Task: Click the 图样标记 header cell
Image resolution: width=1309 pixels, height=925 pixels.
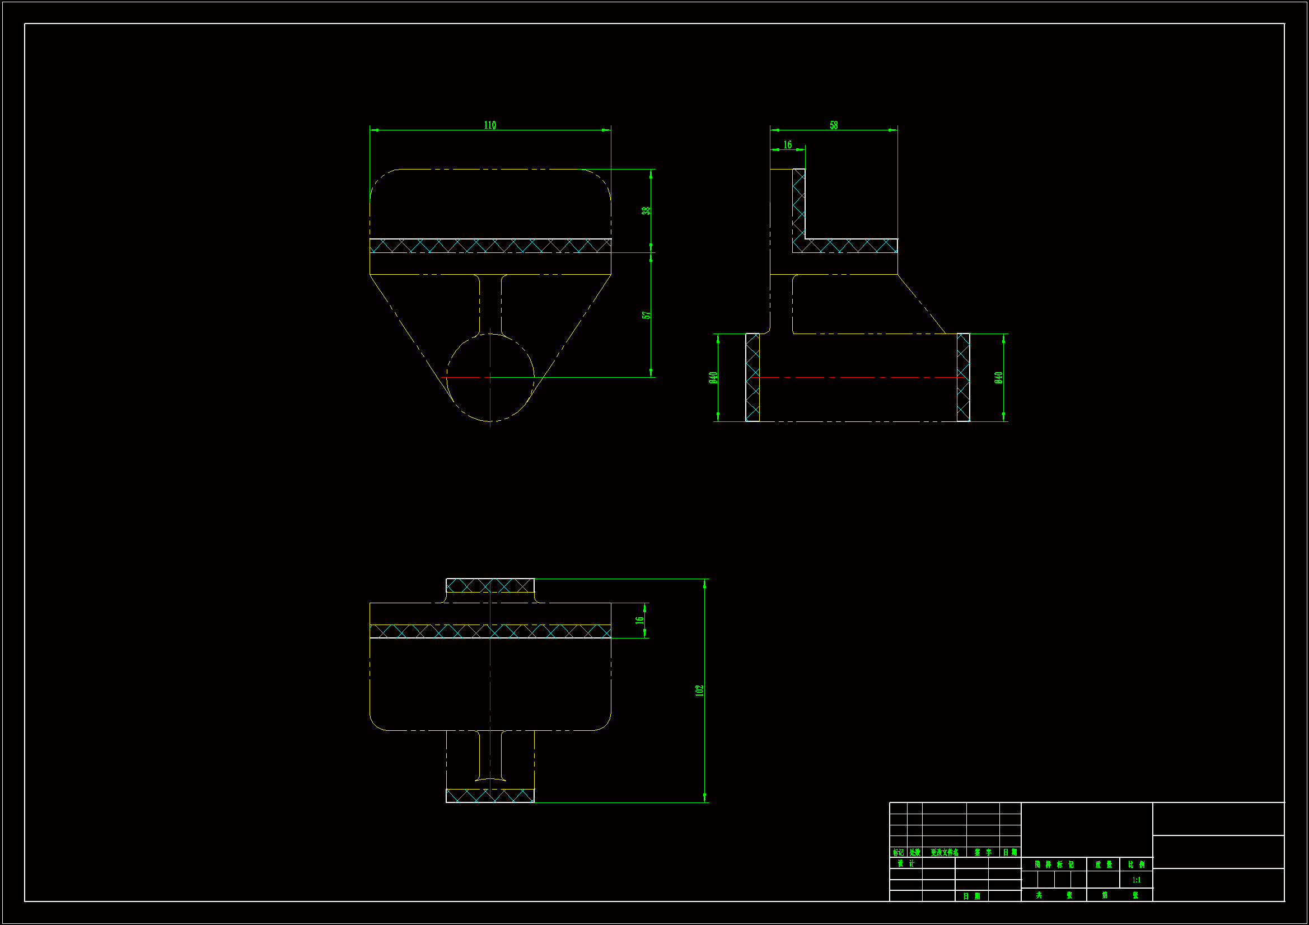Action: click(x=1054, y=865)
